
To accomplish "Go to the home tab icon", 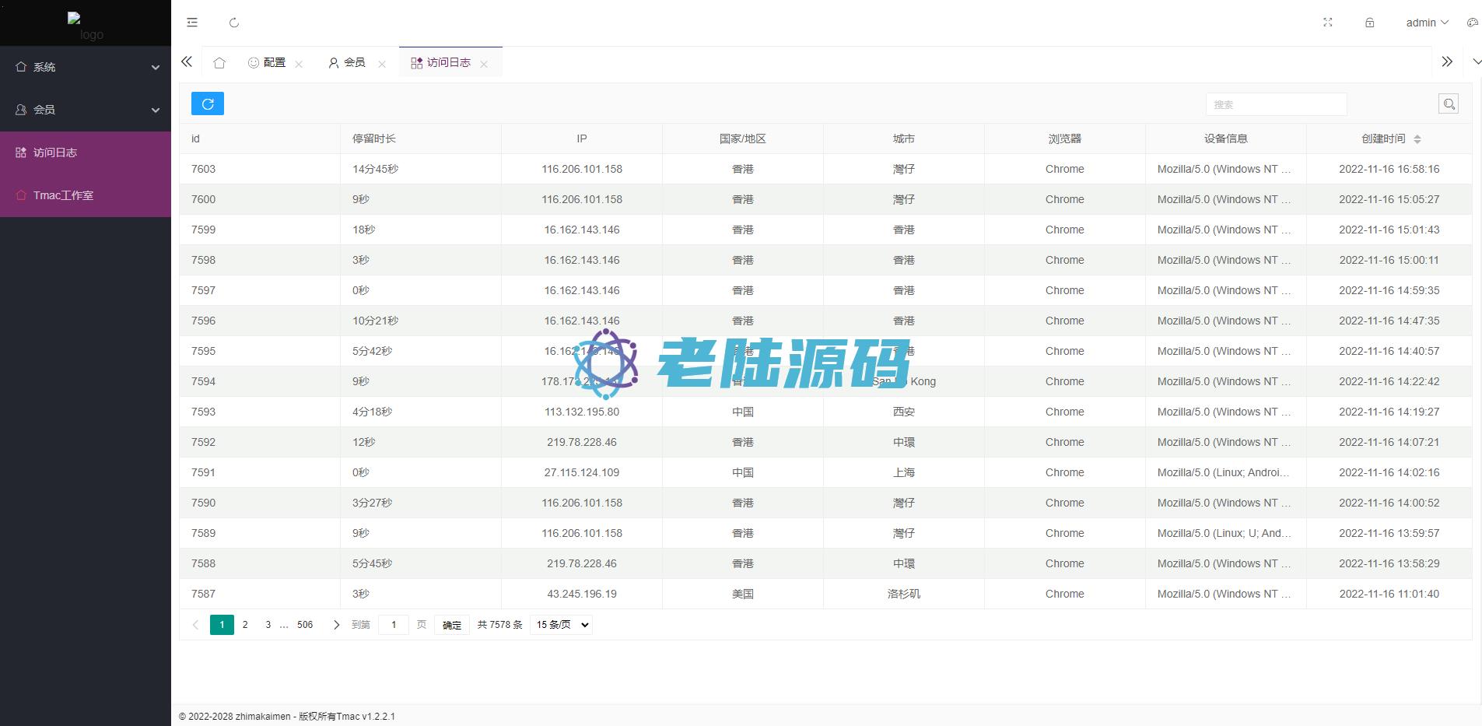I will (x=219, y=63).
